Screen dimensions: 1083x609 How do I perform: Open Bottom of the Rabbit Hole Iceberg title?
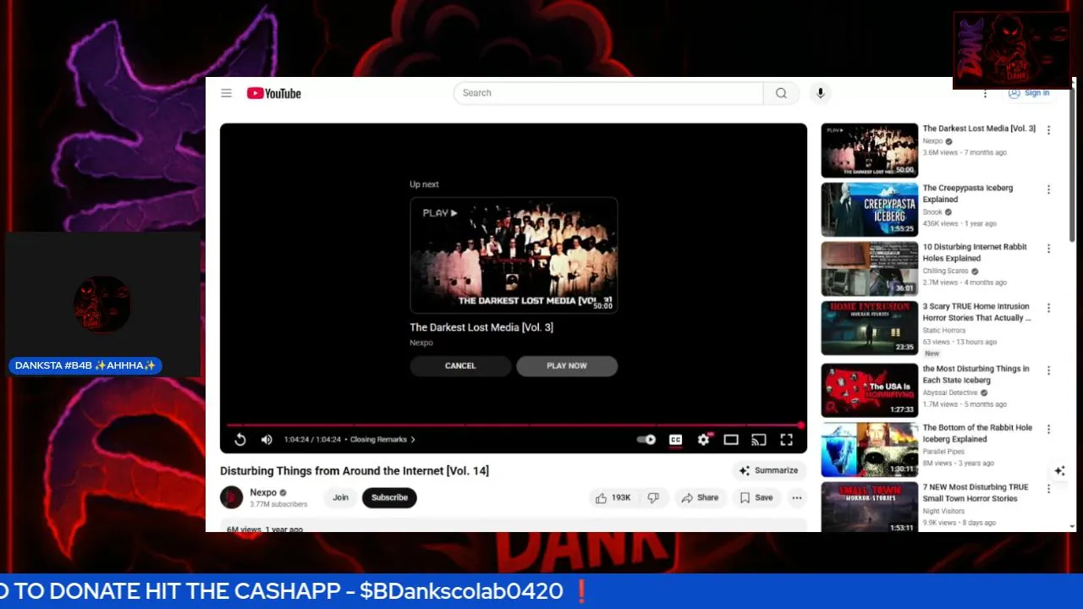tap(977, 433)
